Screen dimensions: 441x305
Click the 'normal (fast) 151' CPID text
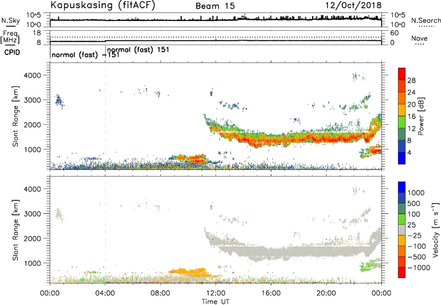pyautogui.click(x=138, y=50)
